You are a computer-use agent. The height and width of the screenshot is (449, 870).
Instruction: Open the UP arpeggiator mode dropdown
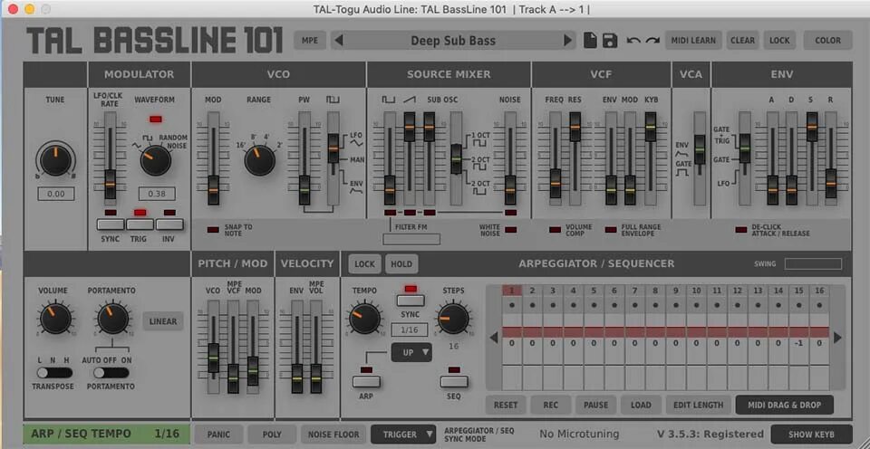pos(411,352)
